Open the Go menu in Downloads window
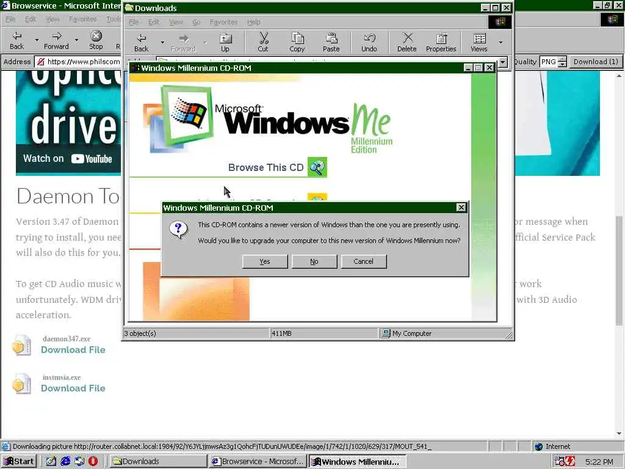The image size is (625, 469). click(197, 22)
